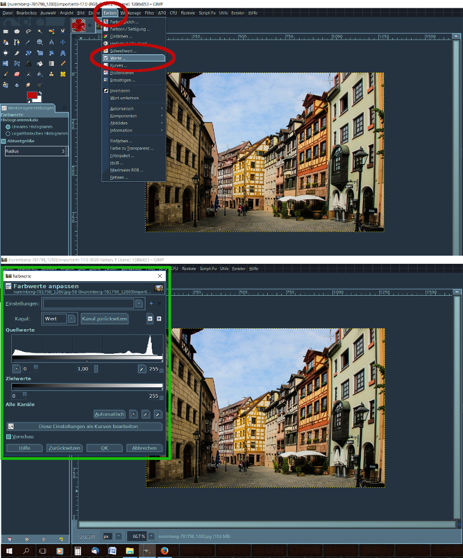Open Firefox from the Windows taskbar
463x558 pixels.
point(164,551)
